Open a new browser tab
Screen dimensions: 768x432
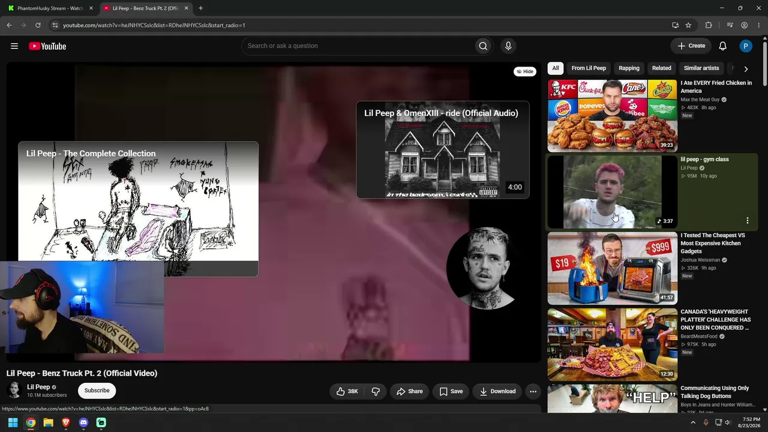click(200, 8)
